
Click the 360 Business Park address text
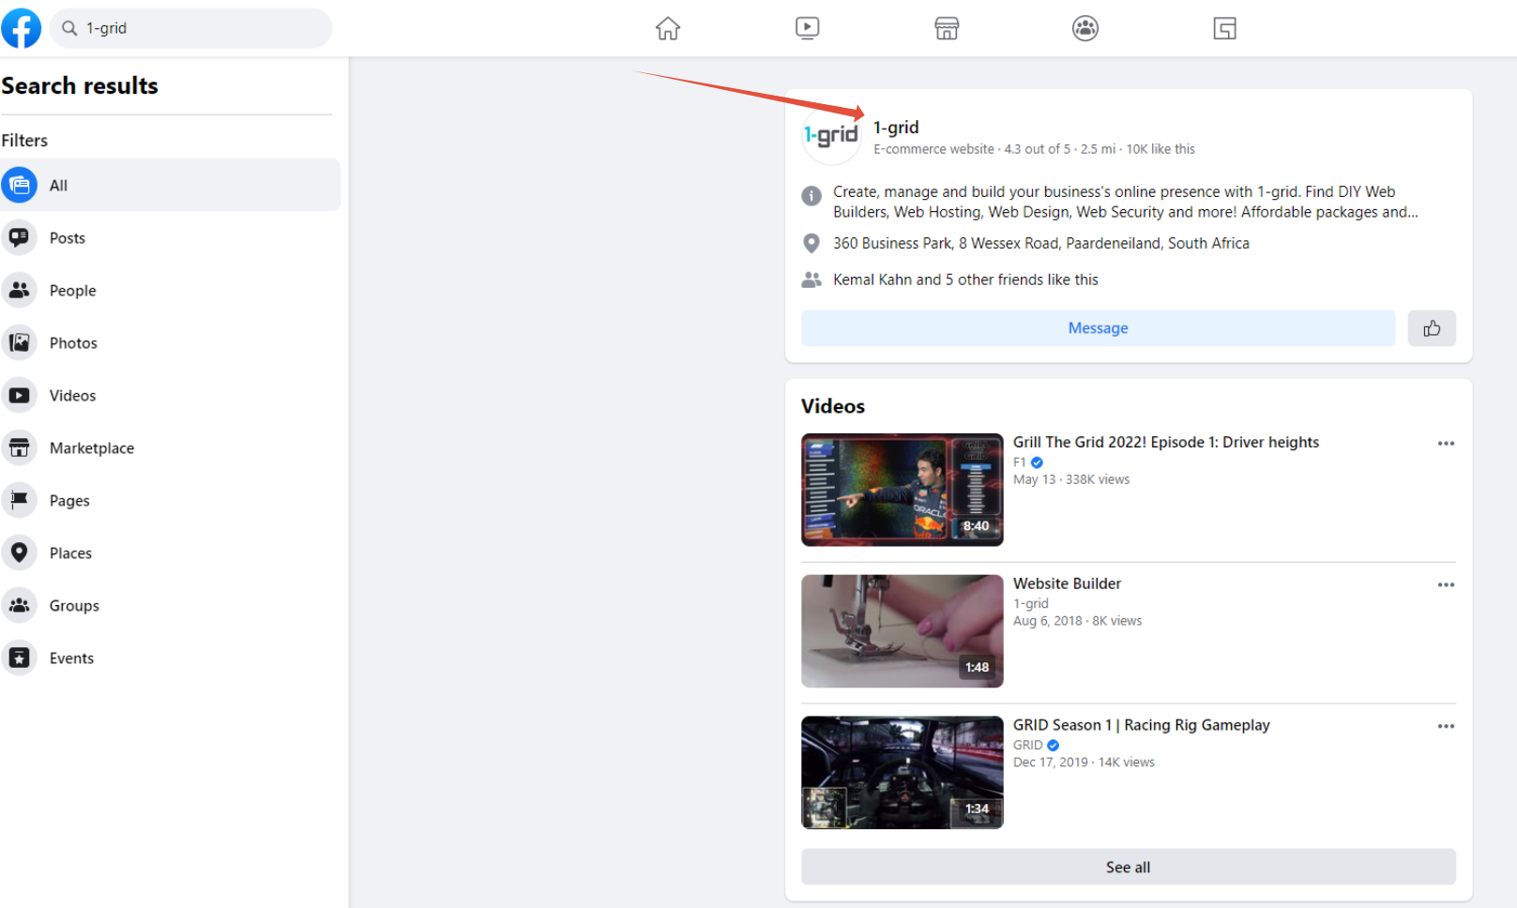pos(1041,244)
